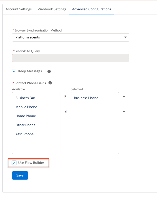Click the down arrow to reorder selected field
This screenshot has height=201, width=157.
point(124,112)
